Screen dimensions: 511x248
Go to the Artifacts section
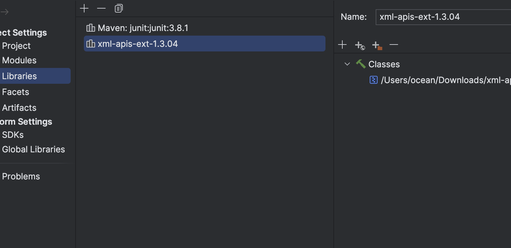(19, 108)
